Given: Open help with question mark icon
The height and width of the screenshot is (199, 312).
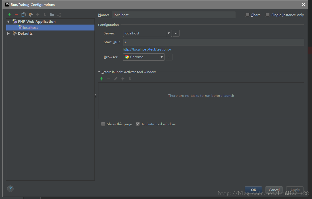Looking at the screenshot, I should pyautogui.click(x=10, y=189).
